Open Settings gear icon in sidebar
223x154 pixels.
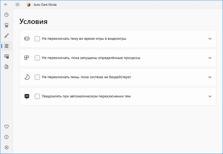tap(7, 147)
